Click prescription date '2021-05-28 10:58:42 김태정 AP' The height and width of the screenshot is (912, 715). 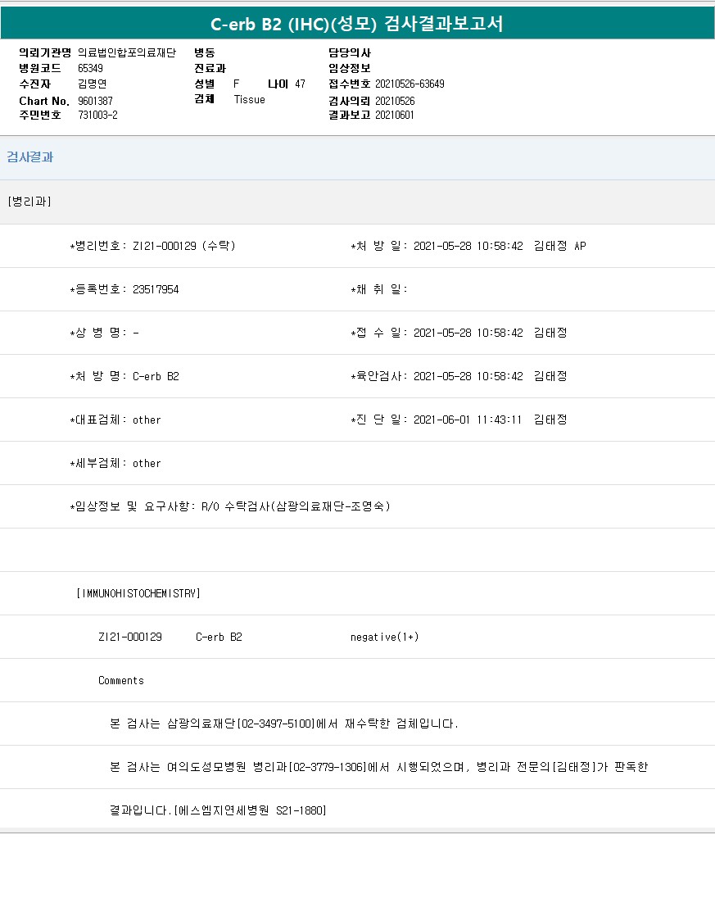[x=500, y=246]
